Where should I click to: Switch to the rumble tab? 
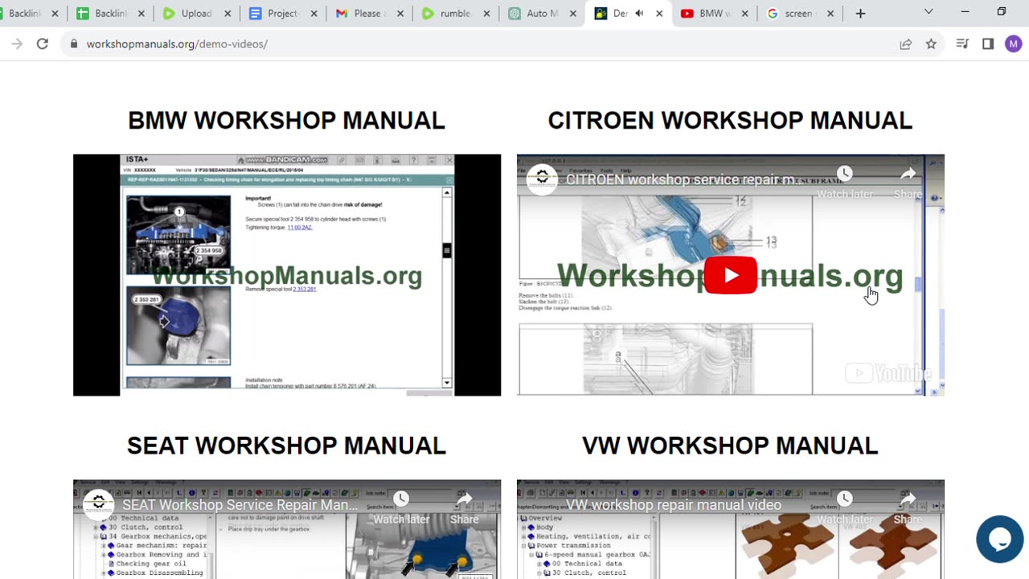(x=455, y=13)
